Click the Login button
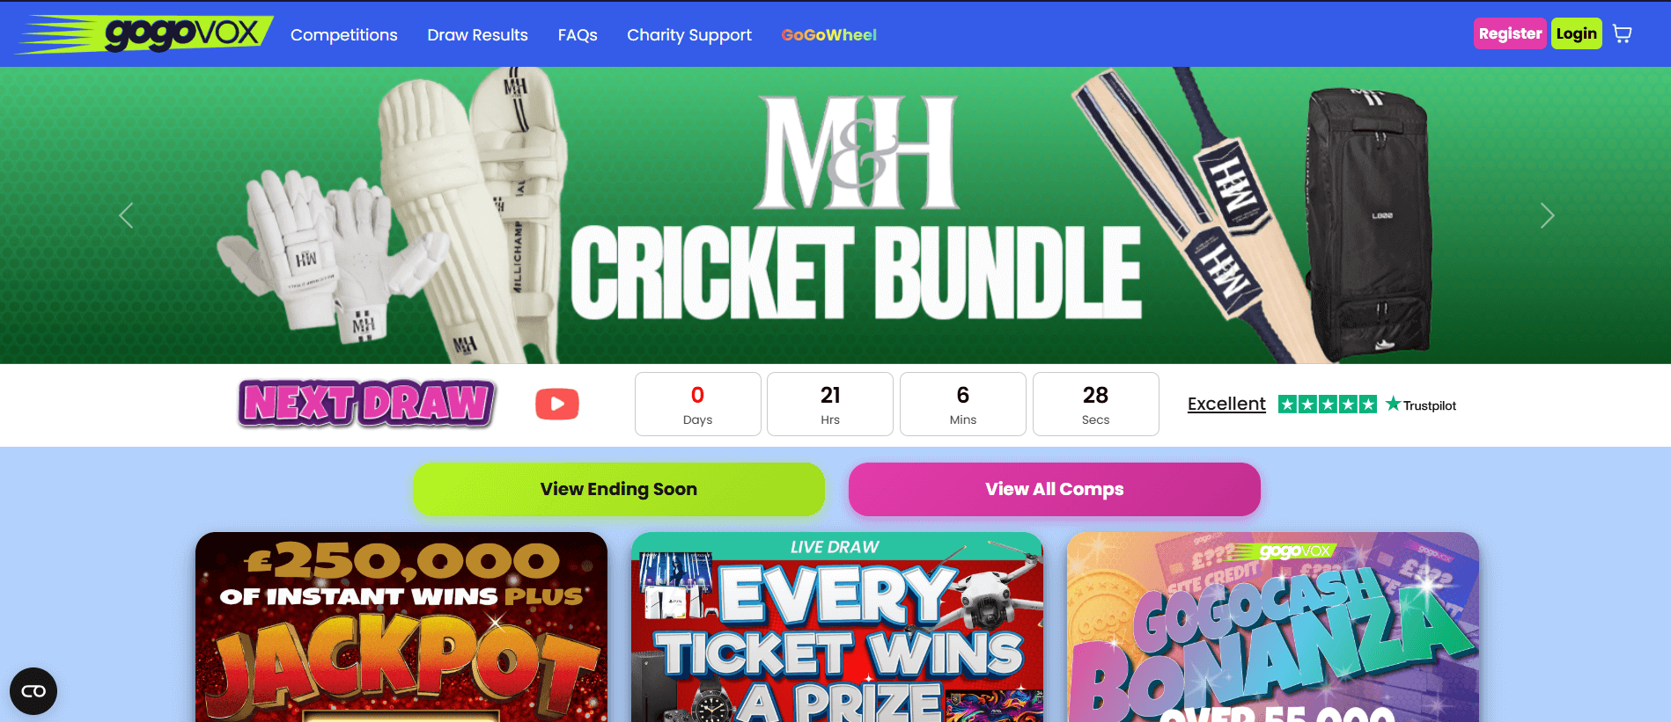Viewport: 1671px width, 722px height. click(1576, 33)
